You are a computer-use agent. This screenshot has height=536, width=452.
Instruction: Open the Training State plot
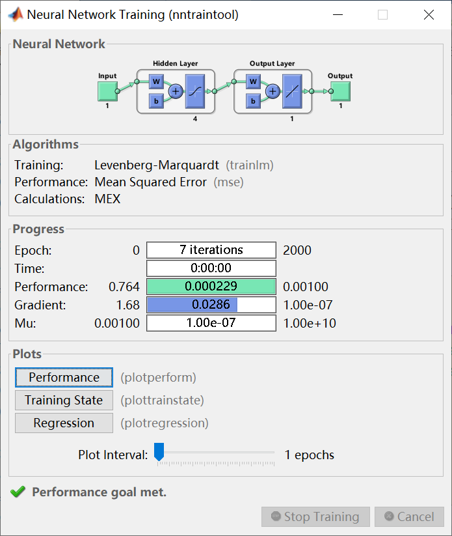click(64, 400)
